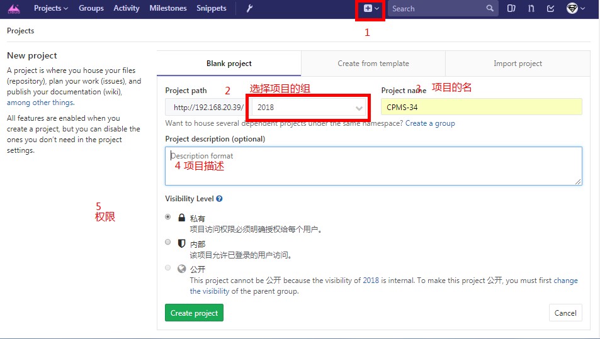The image size is (600, 339).
Task: Expand the Projects dropdown in navbar
Action: point(51,9)
